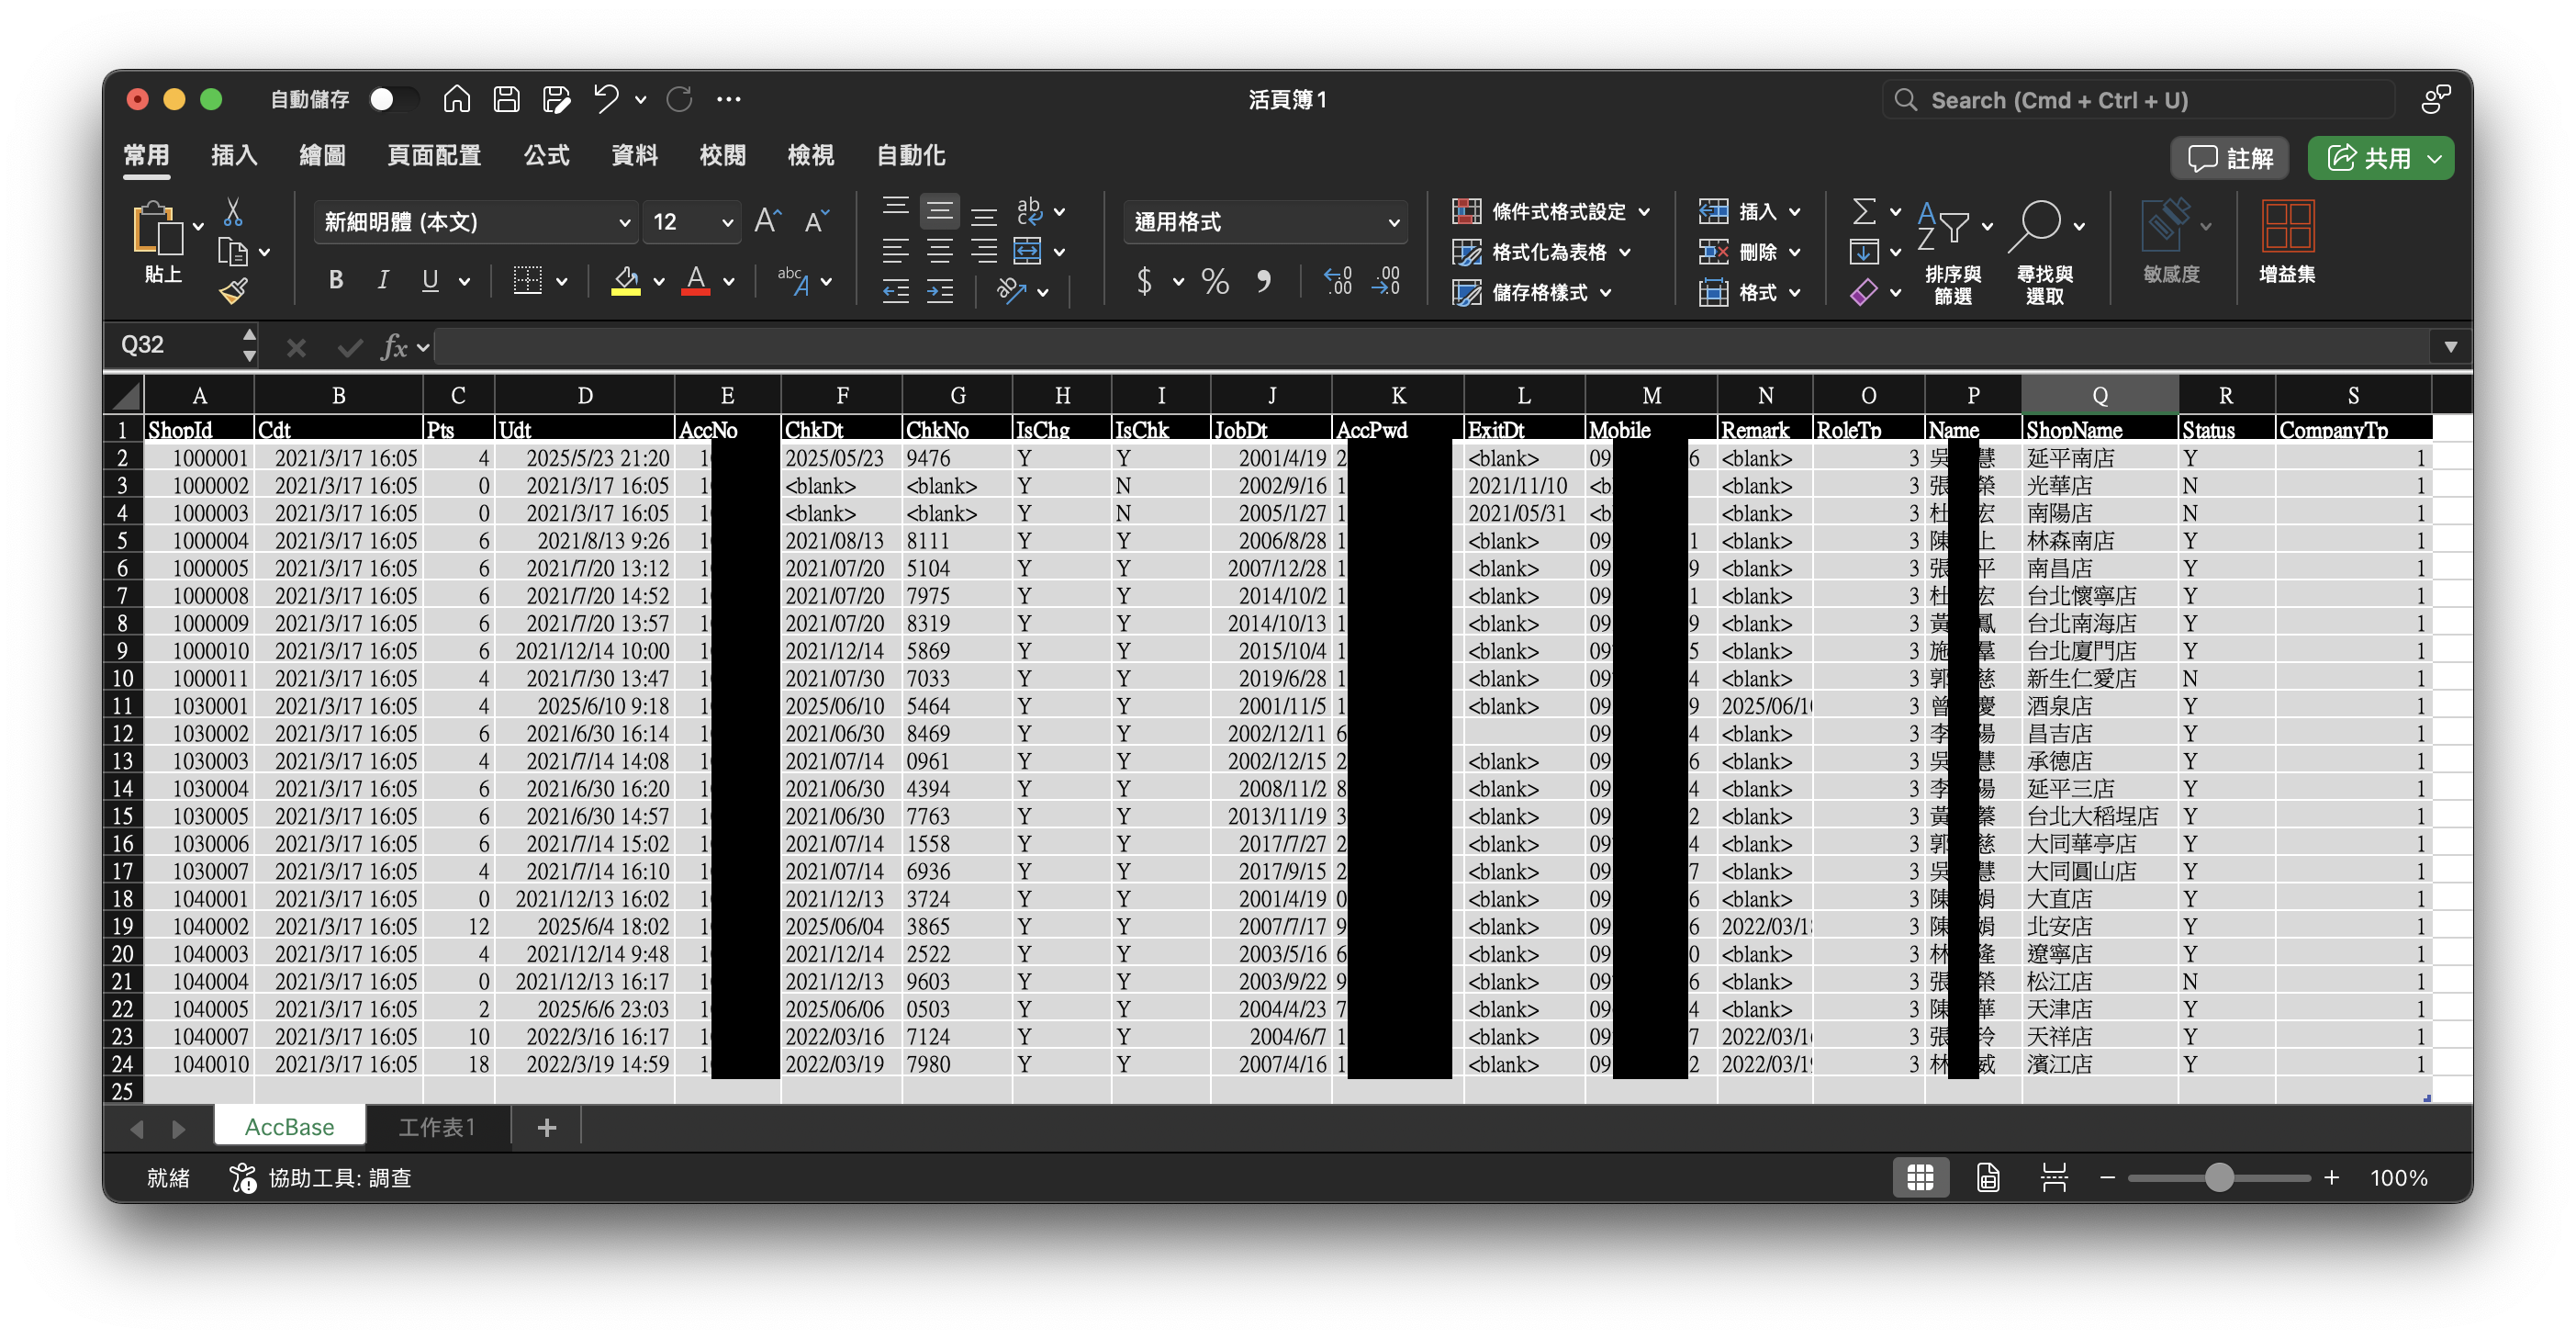Click the Save floppy disk icon

click(506, 99)
